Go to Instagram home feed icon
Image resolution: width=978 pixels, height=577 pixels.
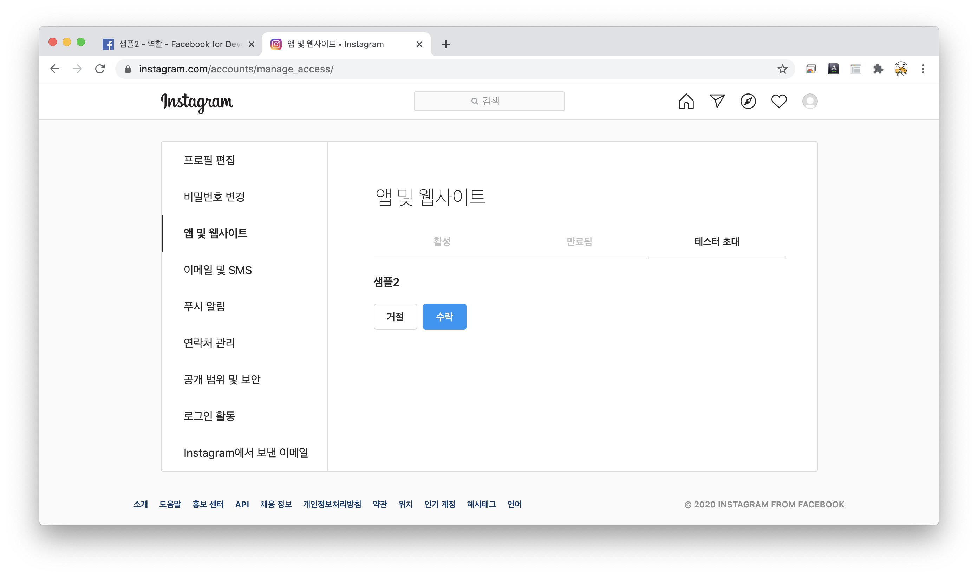(686, 101)
